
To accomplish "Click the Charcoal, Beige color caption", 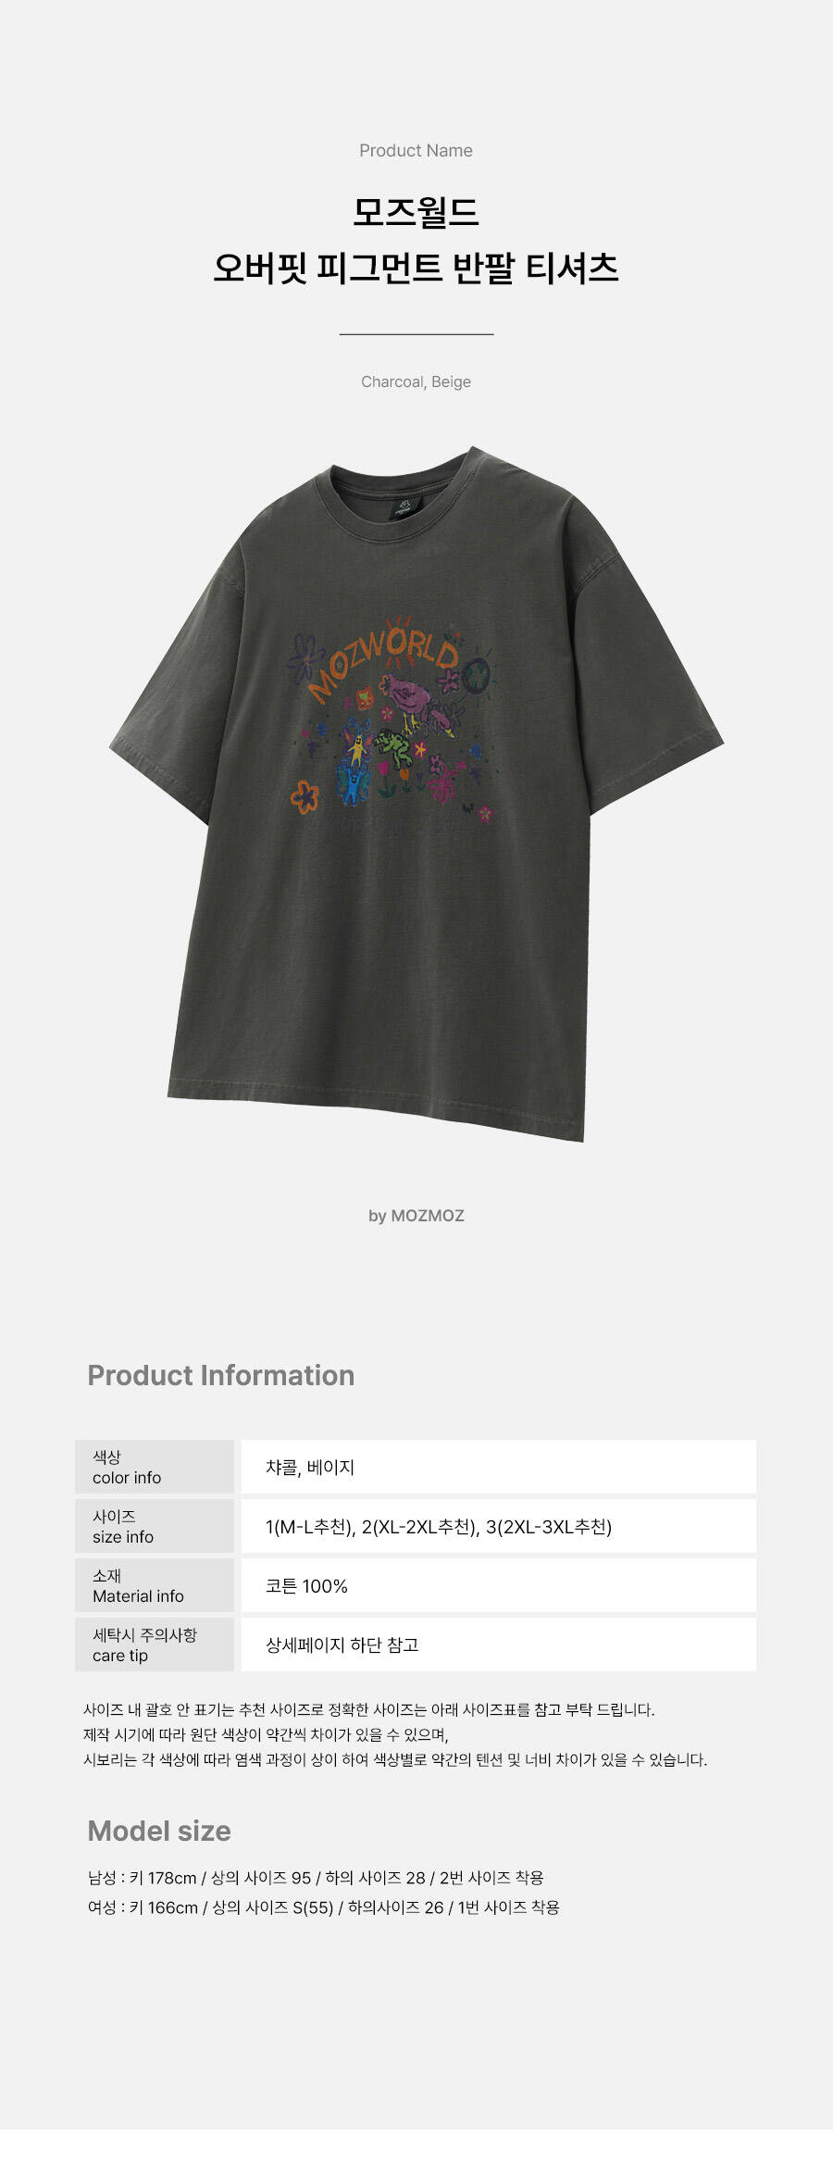I will coord(416,381).
